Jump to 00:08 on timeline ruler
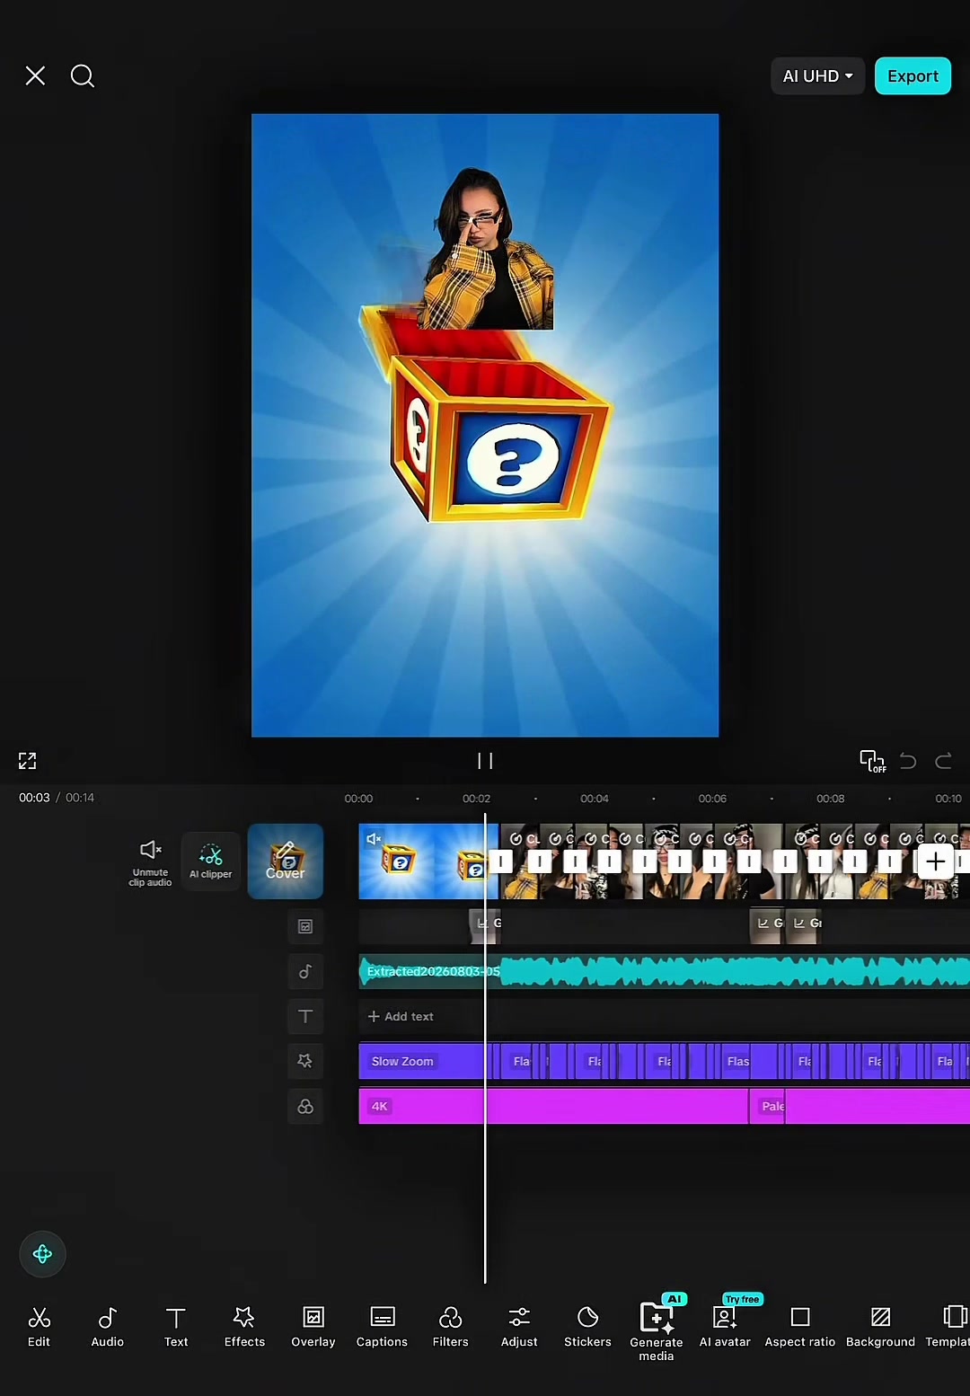The image size is (970, 1396). pos(830,799)
